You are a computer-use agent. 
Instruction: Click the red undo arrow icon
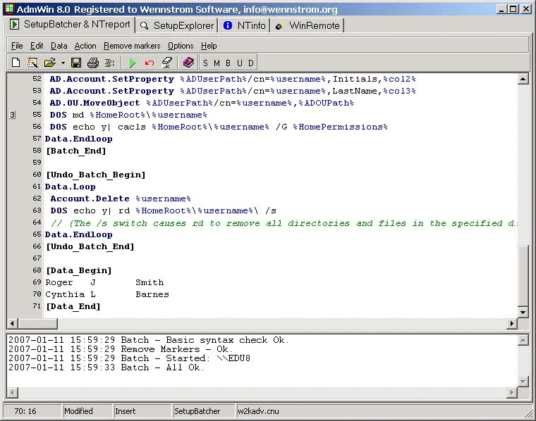pos(150,63)
